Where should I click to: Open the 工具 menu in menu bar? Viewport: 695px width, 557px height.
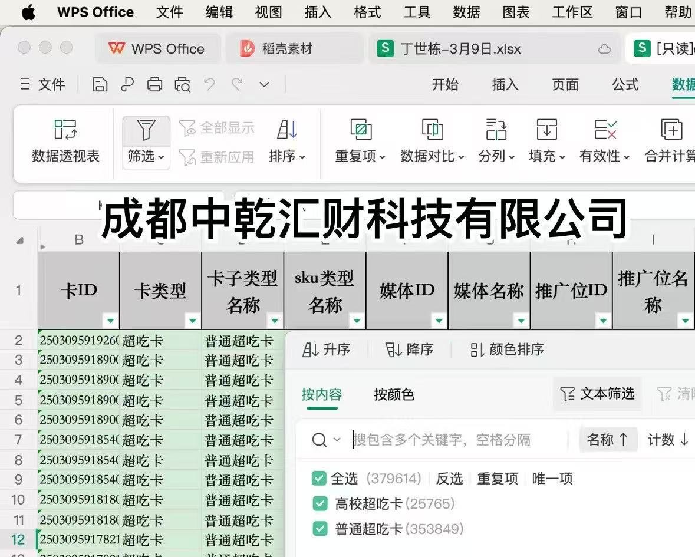[x=417, y=12]
